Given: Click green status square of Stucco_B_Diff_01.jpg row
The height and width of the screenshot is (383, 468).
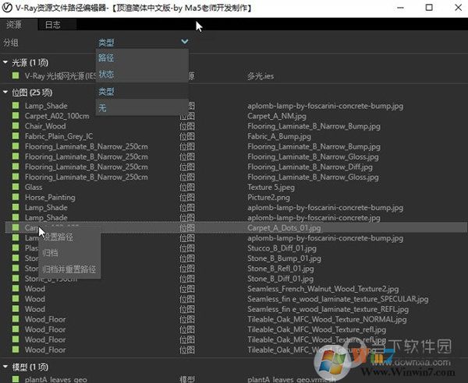Looking at the screenshot, I should pos(16,248).
